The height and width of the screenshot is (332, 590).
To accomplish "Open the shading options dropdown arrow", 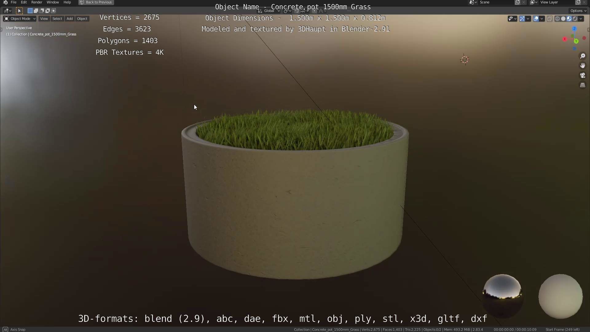I will (581, 19).
